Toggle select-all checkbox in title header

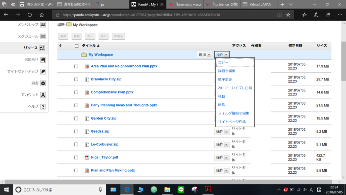77,46
